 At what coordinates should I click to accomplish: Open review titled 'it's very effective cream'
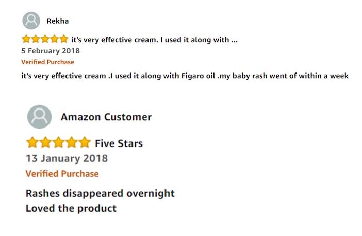(x=154, y=40)
